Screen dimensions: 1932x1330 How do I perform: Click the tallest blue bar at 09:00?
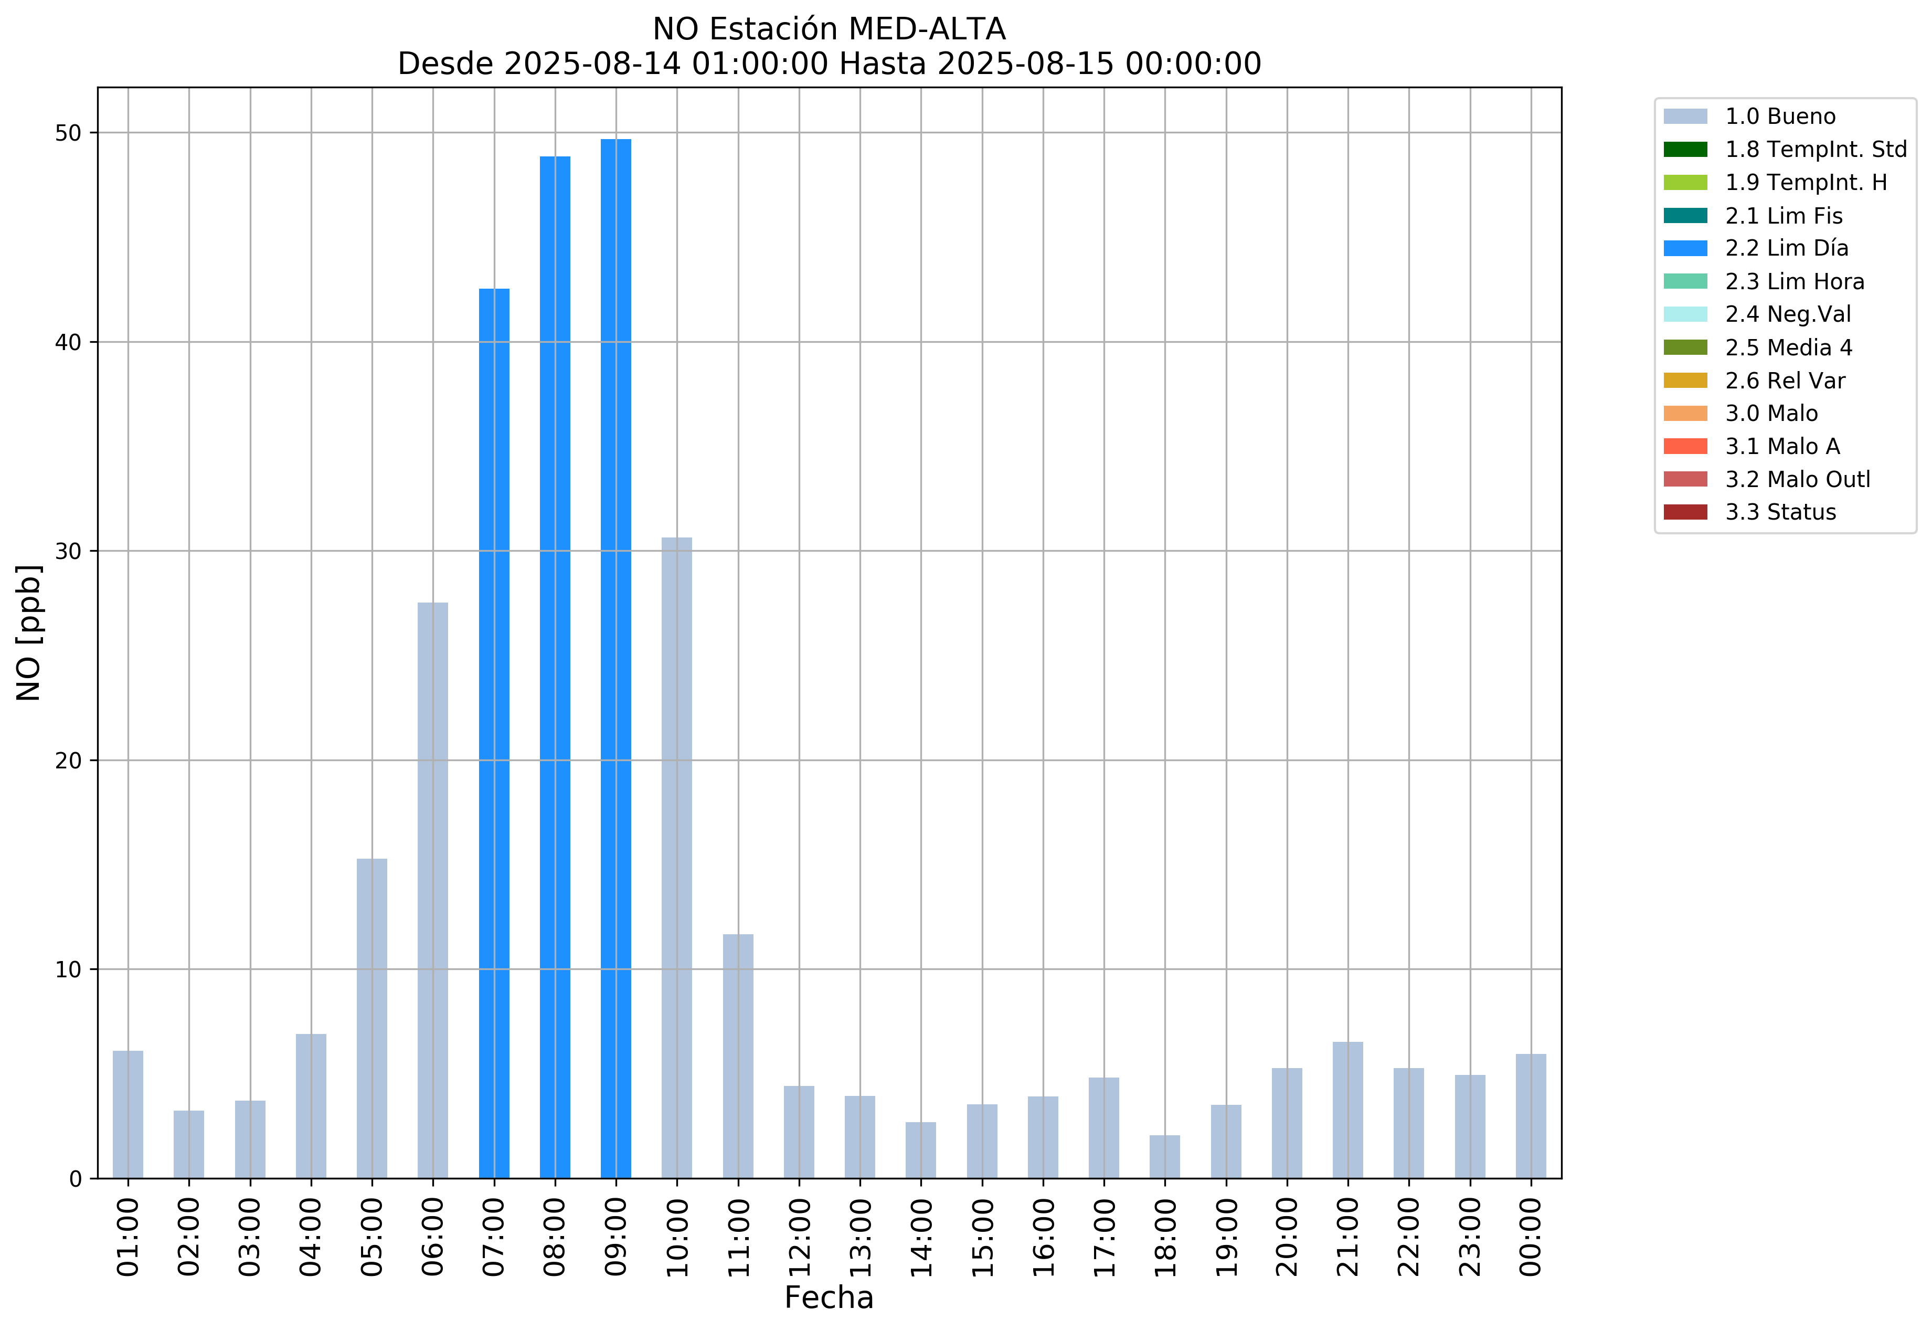tap(615, 658)
